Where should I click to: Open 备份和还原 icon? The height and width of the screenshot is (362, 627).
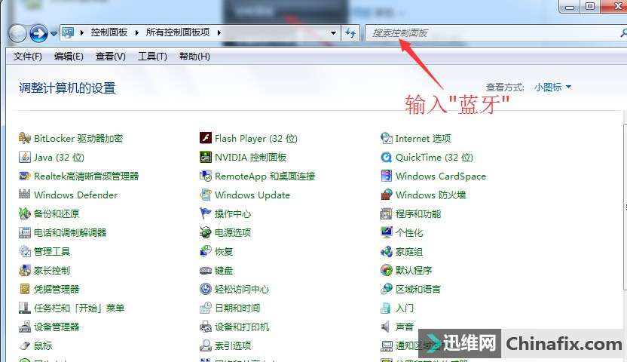[24, 213]
